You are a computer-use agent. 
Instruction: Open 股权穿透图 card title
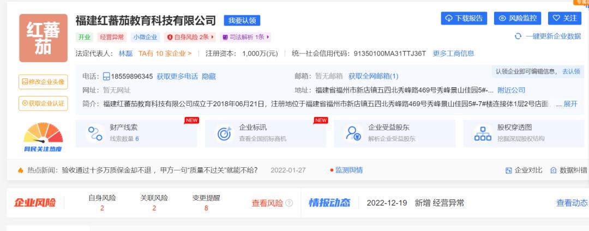point(515,127)
